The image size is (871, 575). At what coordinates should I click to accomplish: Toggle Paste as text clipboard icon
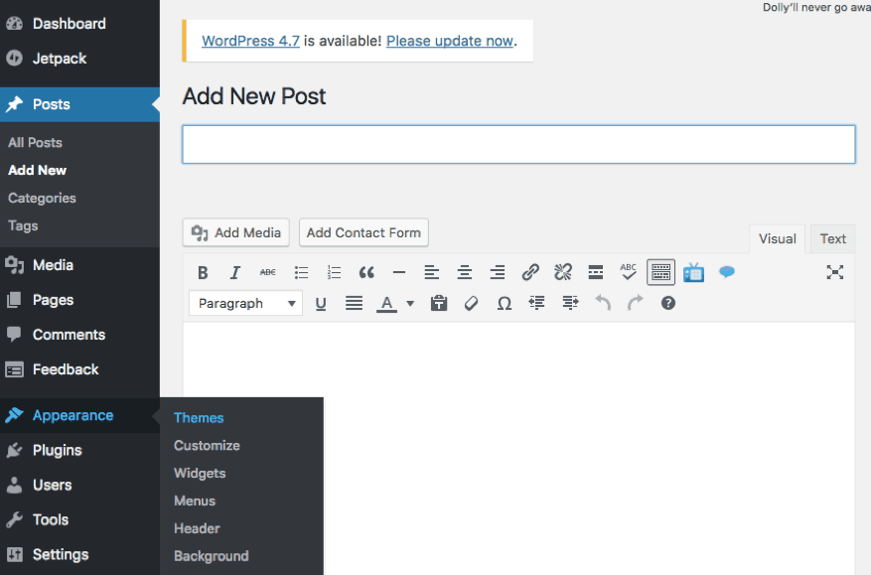click(x=439, y=303)
